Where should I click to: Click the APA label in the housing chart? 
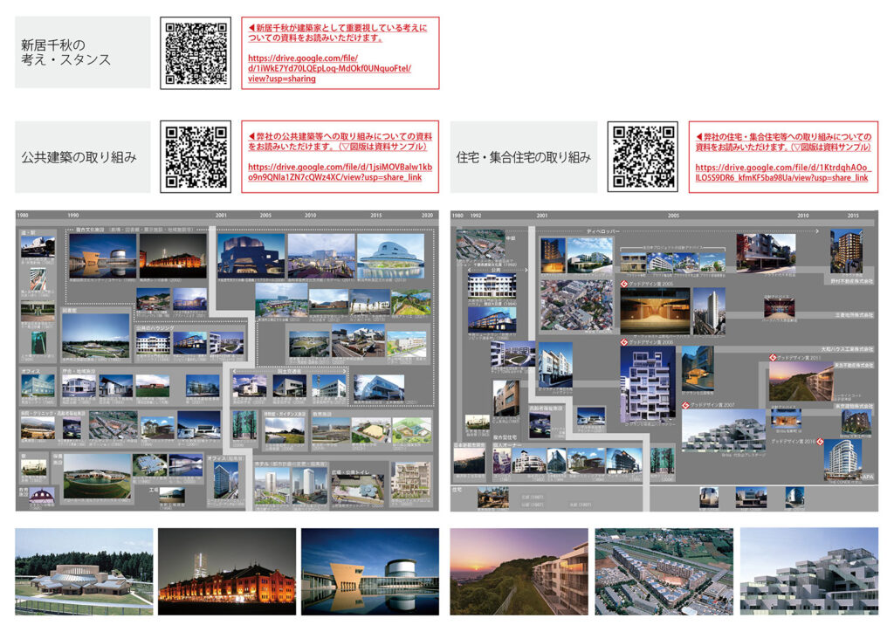[868, 477]
